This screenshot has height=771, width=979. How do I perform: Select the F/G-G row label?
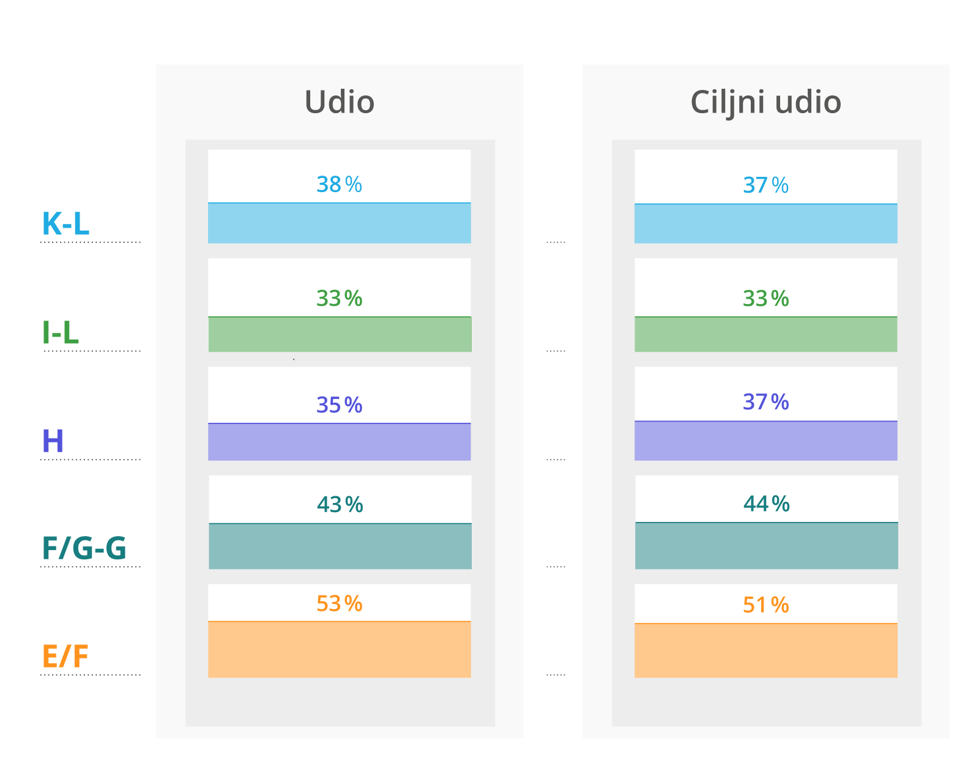(84, 548)
